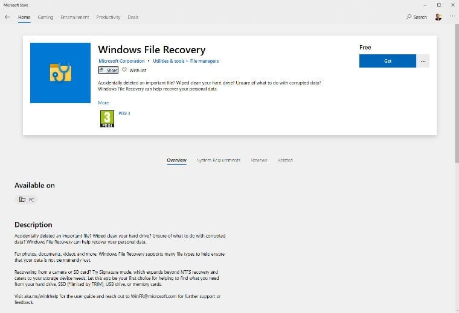Viewport: 459px width, 313px height.
Task: Open the PEGI 3 text link
Action: point(124,113)
